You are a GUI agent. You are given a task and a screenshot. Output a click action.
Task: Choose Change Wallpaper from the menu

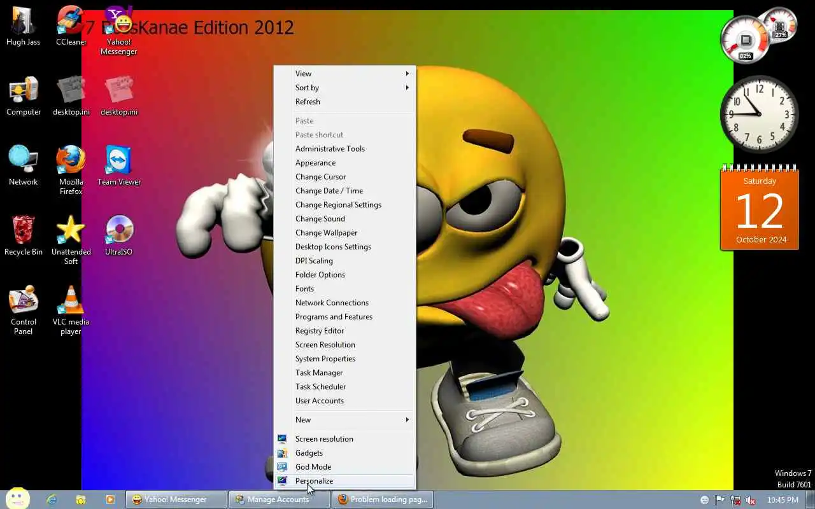344,233
